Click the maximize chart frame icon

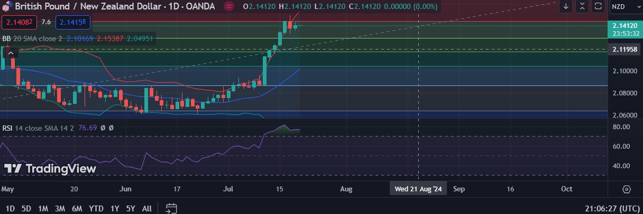coord(598,6)
